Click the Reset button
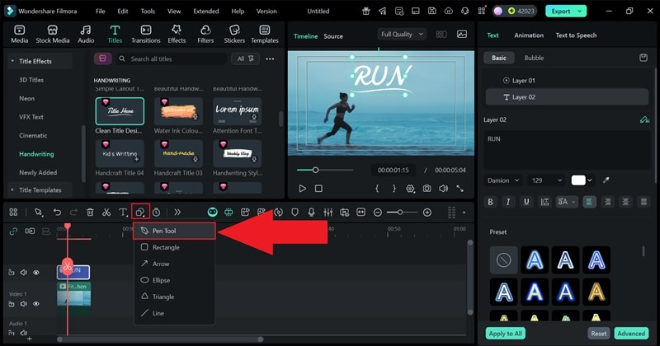Screen dimensions: 660x346 pyautogui.click(x=599, y=334)
